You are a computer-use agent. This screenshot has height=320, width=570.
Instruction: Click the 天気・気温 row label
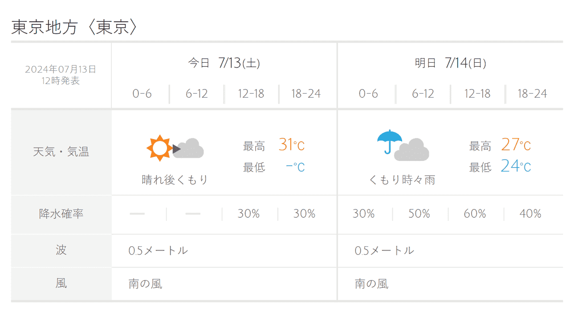pyautogui.click(x=61, y=152)
